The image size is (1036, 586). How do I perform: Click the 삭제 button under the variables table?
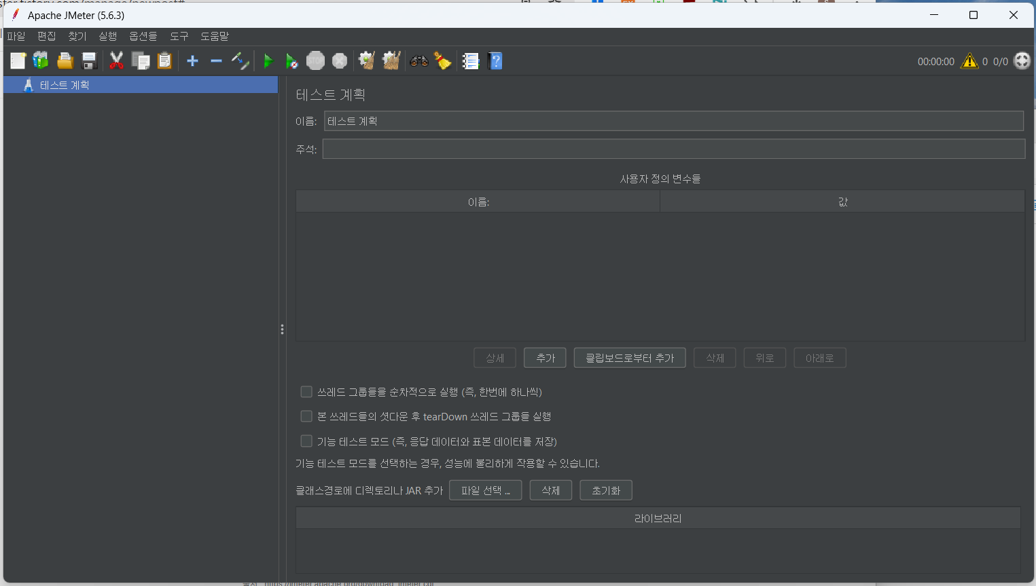pyautogui.click(x=715, y=358)
